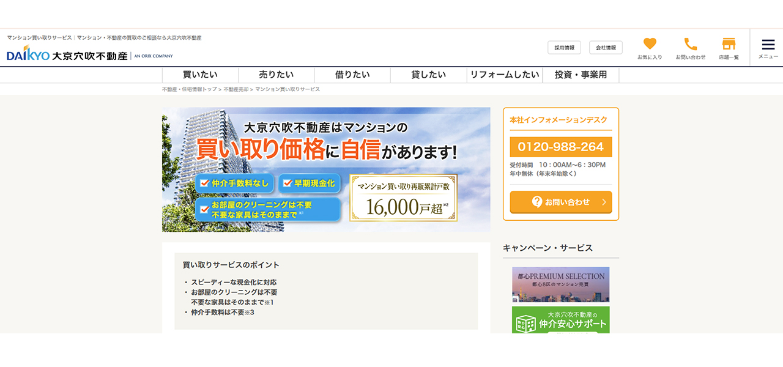This screenshot has height=367, width=783.
Task: Select the 借りたい navigation item
Action: 352,75
